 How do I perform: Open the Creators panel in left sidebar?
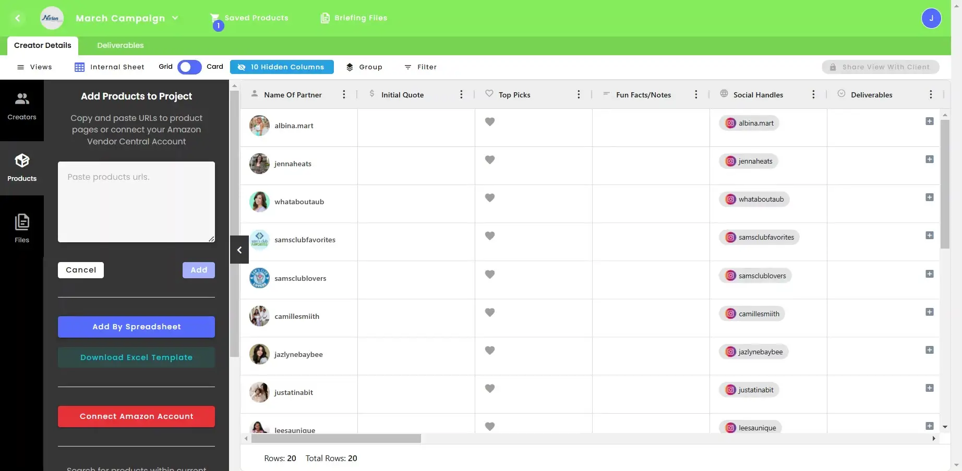click(21, 106)
